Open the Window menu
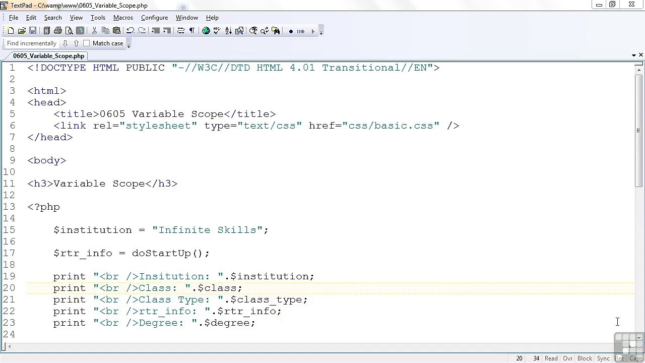 (186, 18)
